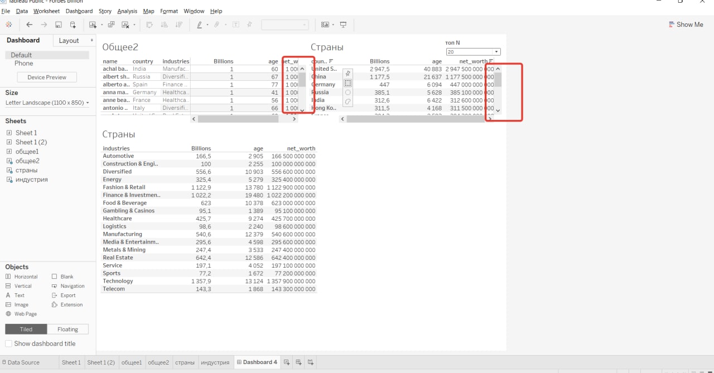Click the New Worksheet tab icon
This screenshot has width=714, height=373.
(287, 362)
